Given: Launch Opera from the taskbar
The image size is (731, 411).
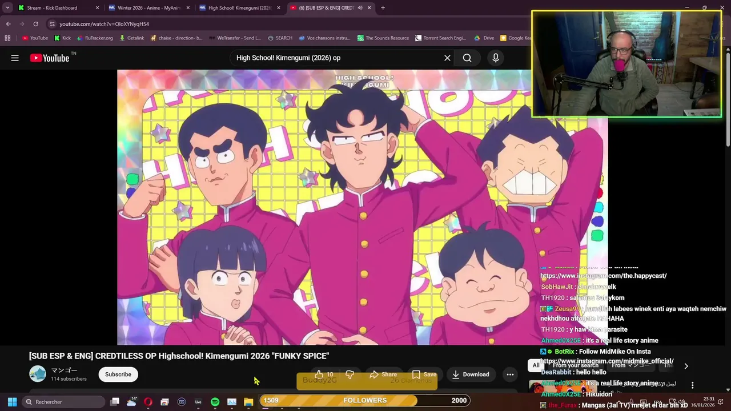Looking at the screenshot, I should (148, 402).
